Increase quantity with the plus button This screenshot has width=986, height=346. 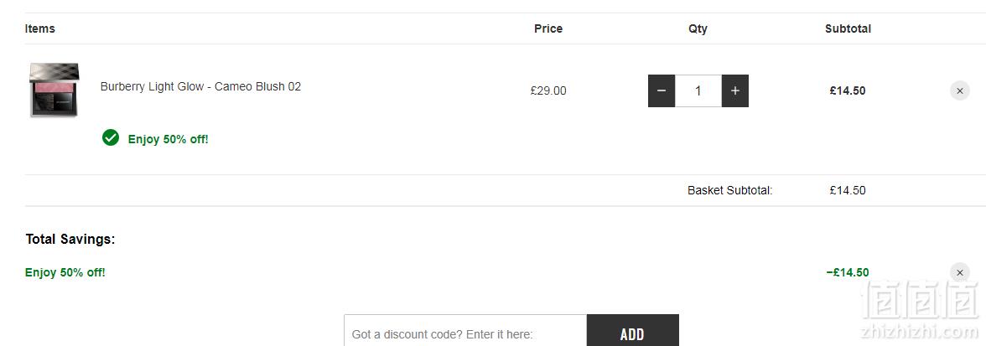coord(735,91)
